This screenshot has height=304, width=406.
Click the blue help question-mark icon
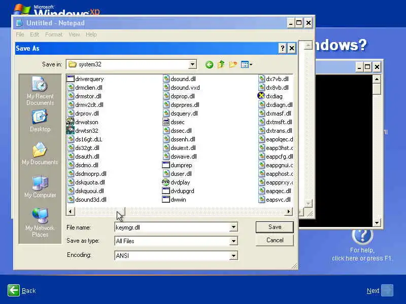tap(362, 236)
